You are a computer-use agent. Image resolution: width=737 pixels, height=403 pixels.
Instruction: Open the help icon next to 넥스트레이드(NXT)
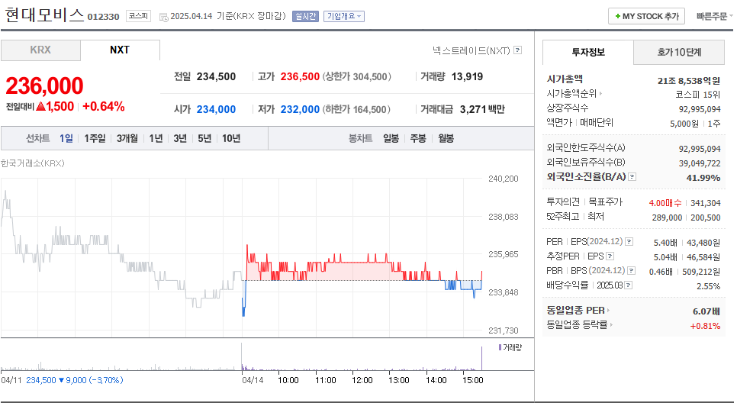(517, 50)
